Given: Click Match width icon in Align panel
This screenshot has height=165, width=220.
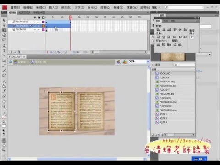Looking at the screenshot, I should coord(159,45).
